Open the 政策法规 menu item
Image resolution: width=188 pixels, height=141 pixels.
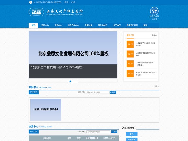(89, 25)
